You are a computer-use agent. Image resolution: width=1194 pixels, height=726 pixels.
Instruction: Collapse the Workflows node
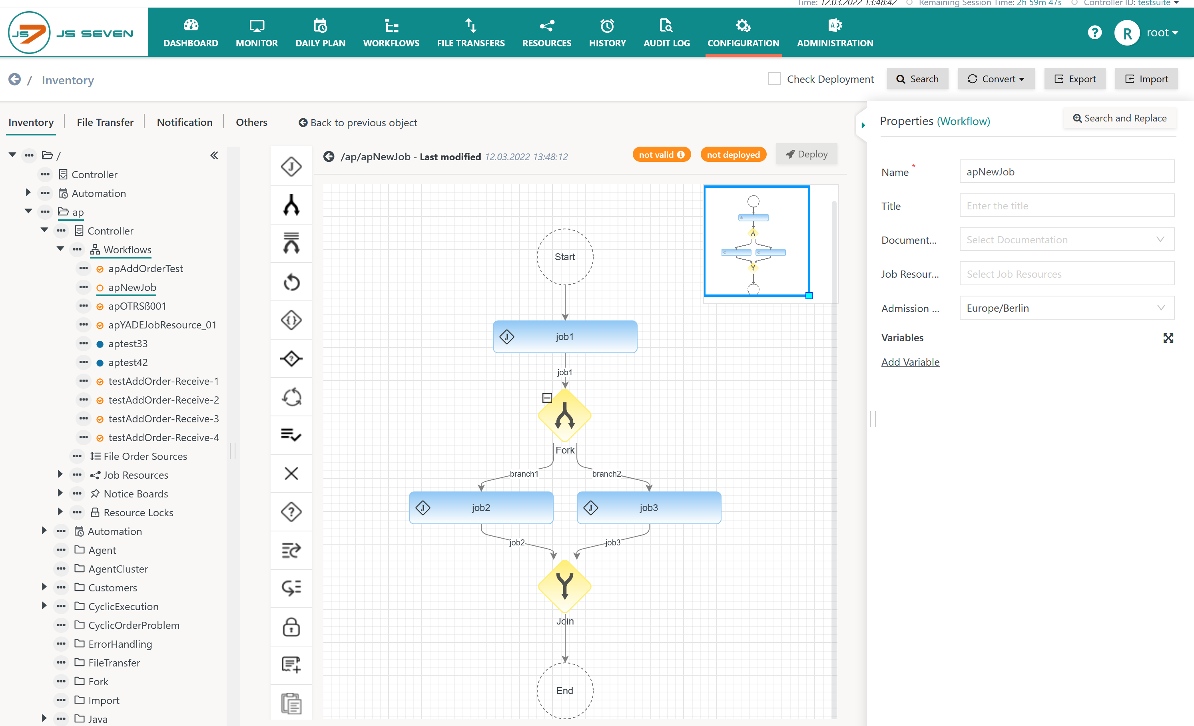(x=60, y=249)
